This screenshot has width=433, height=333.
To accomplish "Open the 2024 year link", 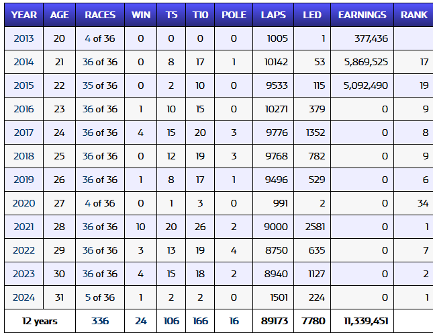I will coord(24,297).
